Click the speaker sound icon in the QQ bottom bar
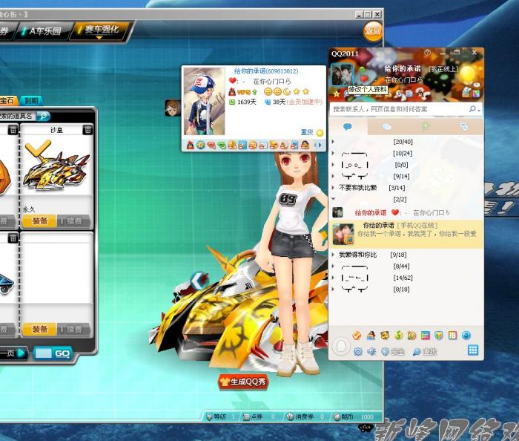 (x=371, y=352)
